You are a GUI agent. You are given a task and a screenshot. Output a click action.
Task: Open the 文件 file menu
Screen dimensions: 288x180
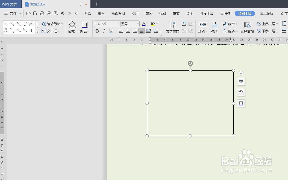(13, 13)
